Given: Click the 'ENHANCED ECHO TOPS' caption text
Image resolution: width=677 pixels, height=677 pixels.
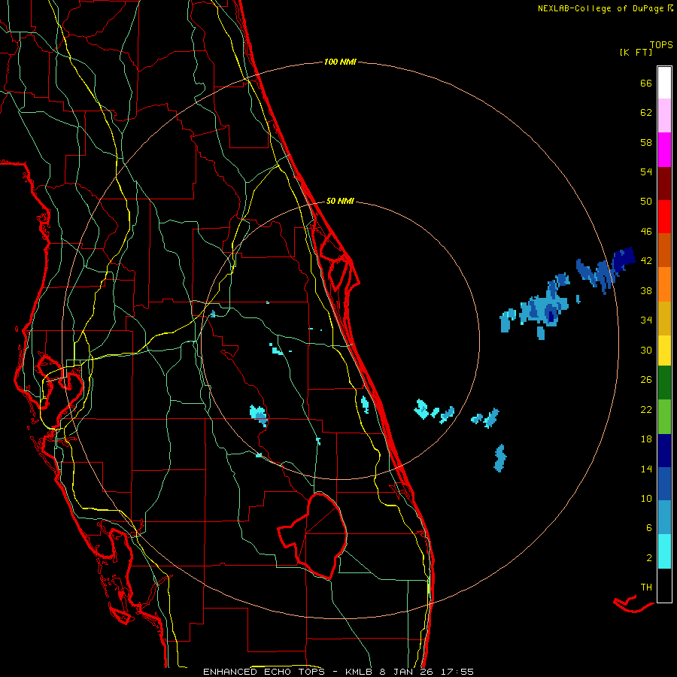Looking at the screenshot, I should point(267,672).
